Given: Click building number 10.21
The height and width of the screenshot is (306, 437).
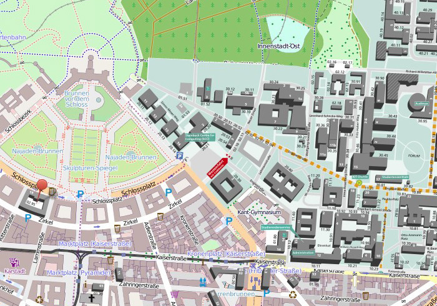Looking at the screenshot, I should click(352, 265).
